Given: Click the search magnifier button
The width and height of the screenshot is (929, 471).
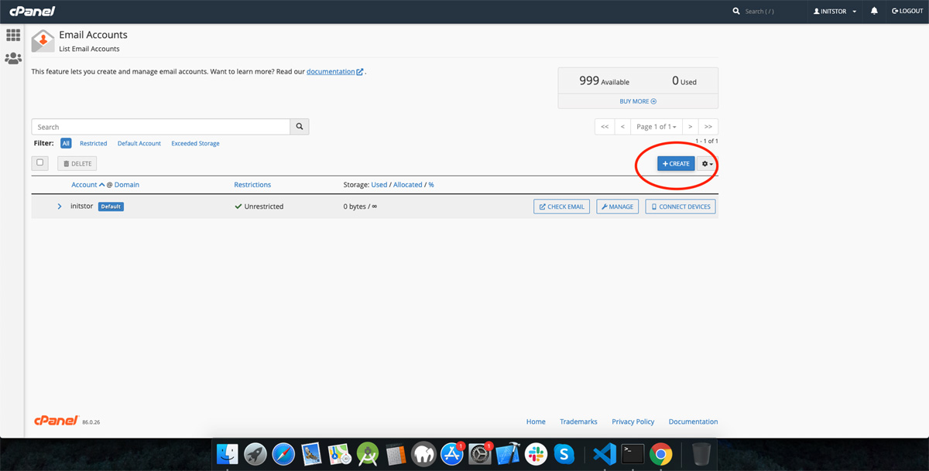Looking at the screenshot, I should click(x=300, y=127).
